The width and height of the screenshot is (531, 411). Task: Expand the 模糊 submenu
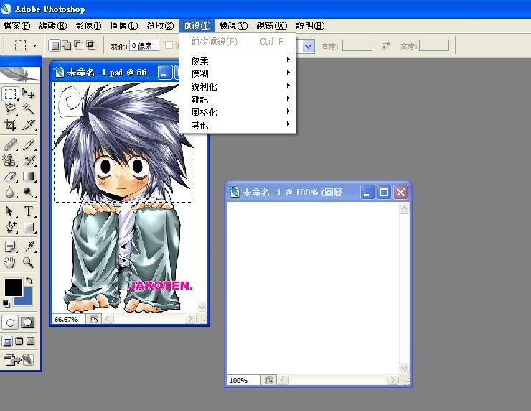coord(239,73)
